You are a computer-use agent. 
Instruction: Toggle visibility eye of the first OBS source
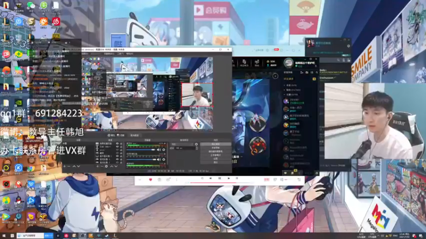(118, 143)
